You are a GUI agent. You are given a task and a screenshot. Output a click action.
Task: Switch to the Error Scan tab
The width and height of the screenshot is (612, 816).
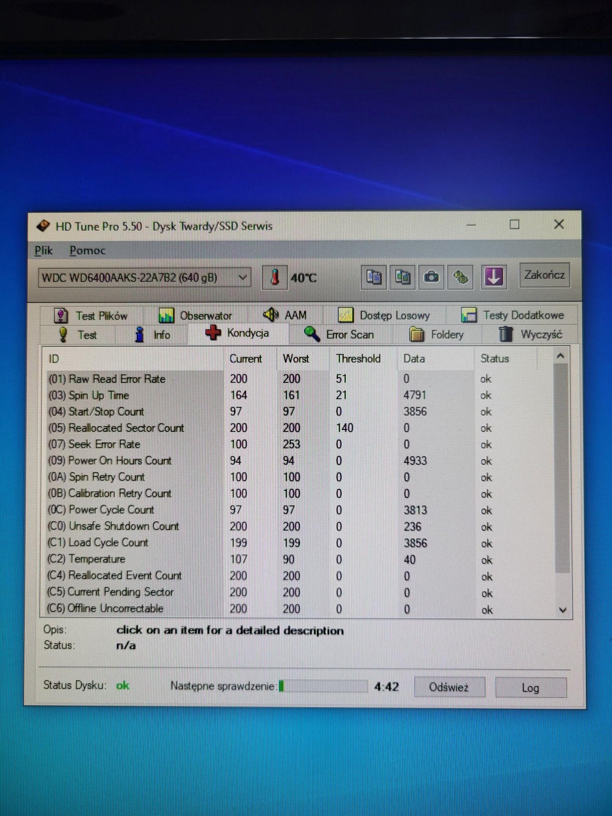(339, 334)
